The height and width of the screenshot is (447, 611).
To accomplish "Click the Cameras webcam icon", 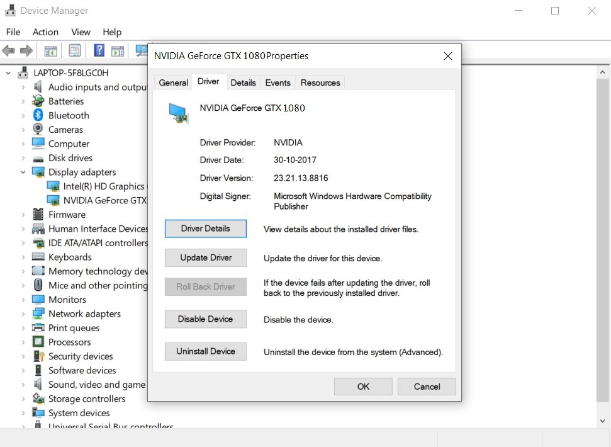I will pyautogui.click(x=38, y=129).
